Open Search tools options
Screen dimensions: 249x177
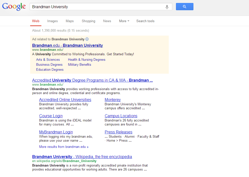tap(145, 21)
